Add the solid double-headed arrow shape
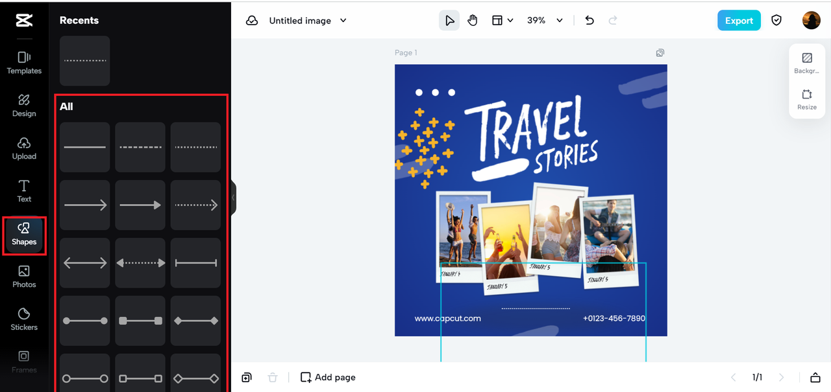The image size is (831, 392). 84,263
